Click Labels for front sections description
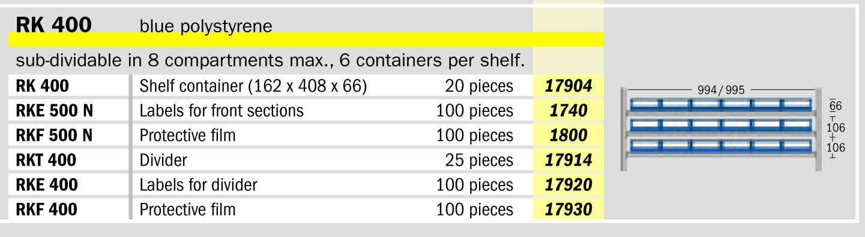This screenshot has width=865, height=237. coord(222,111)
